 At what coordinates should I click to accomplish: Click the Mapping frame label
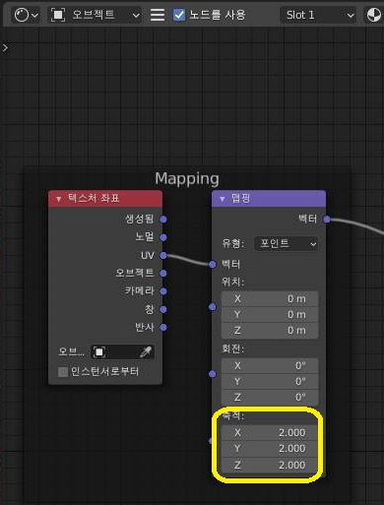[187, 179]
